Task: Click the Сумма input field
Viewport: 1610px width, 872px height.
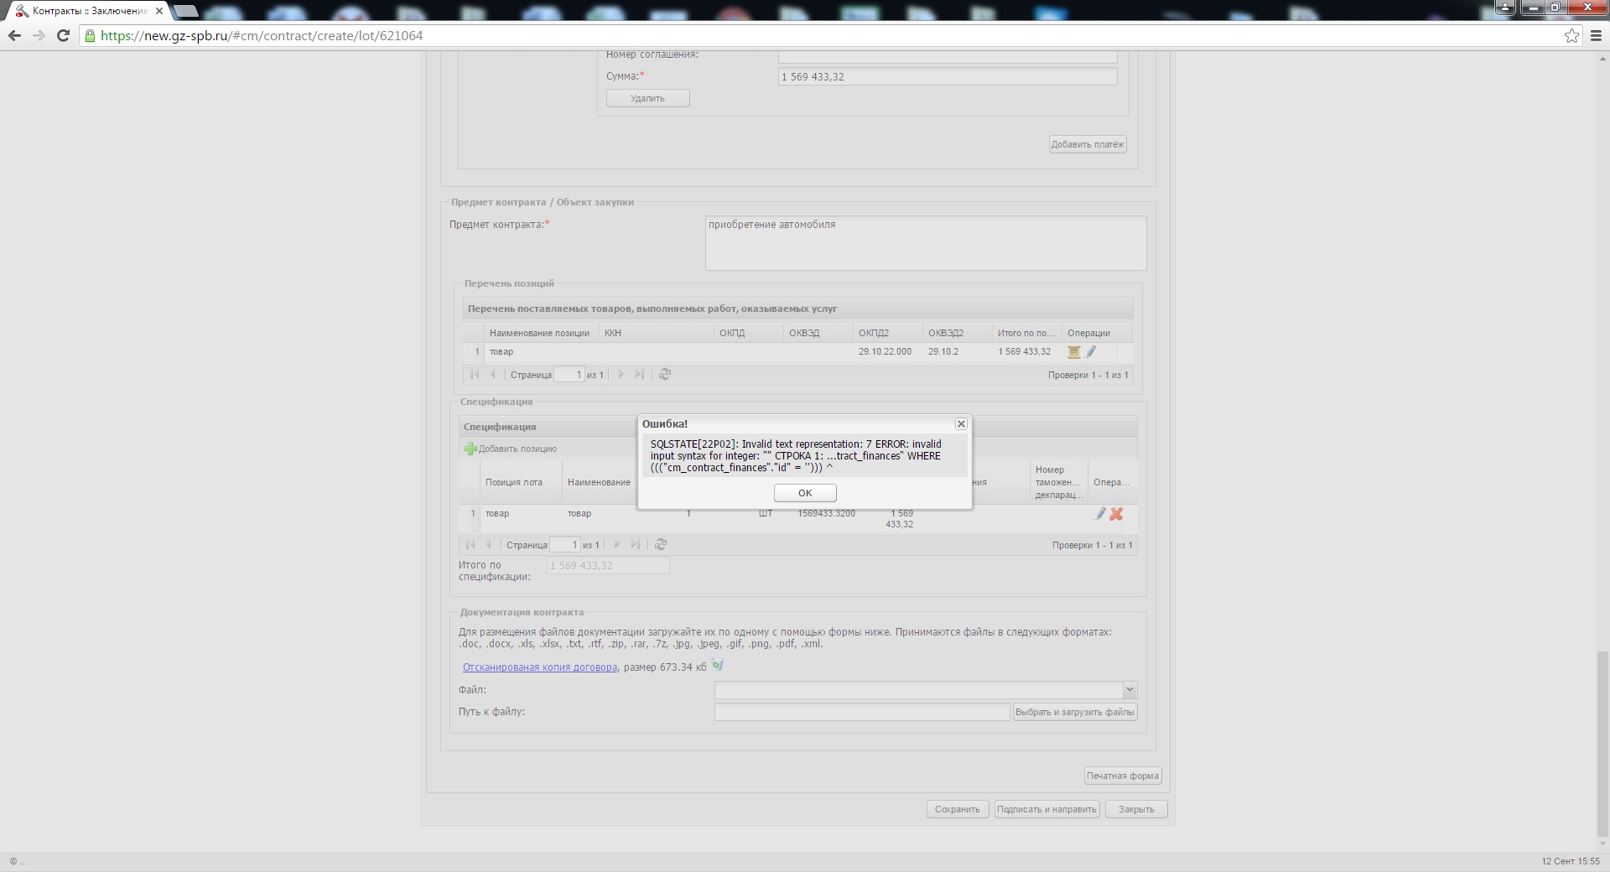Action: (x=948, y=76)
